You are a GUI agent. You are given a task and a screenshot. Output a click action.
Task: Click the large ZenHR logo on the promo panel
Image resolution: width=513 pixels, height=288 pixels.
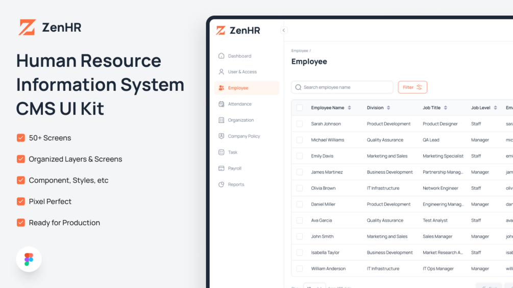(x=50, y=28)
